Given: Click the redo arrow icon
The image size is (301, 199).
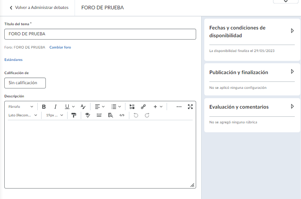Looking at the screenshot, I should [147, 115].
